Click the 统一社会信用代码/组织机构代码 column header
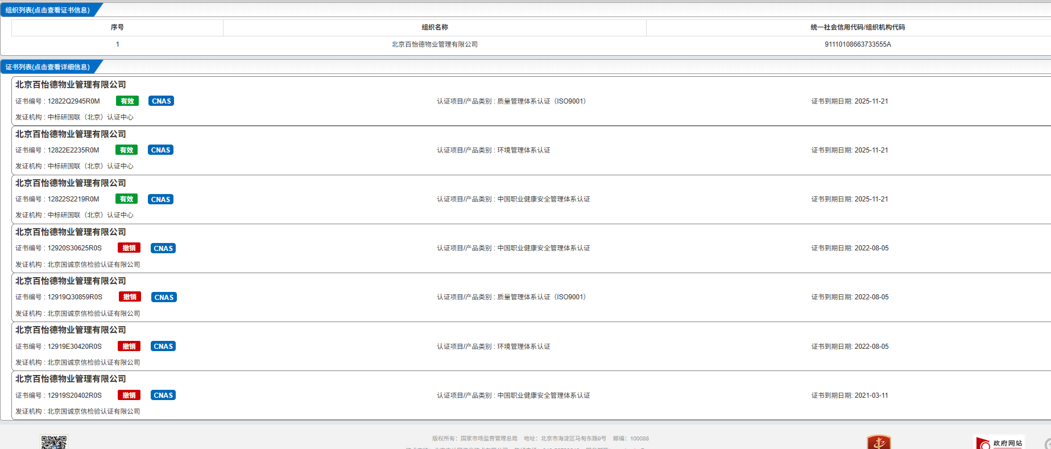The width and height of the screenshot is (1051, 449). 858,27
